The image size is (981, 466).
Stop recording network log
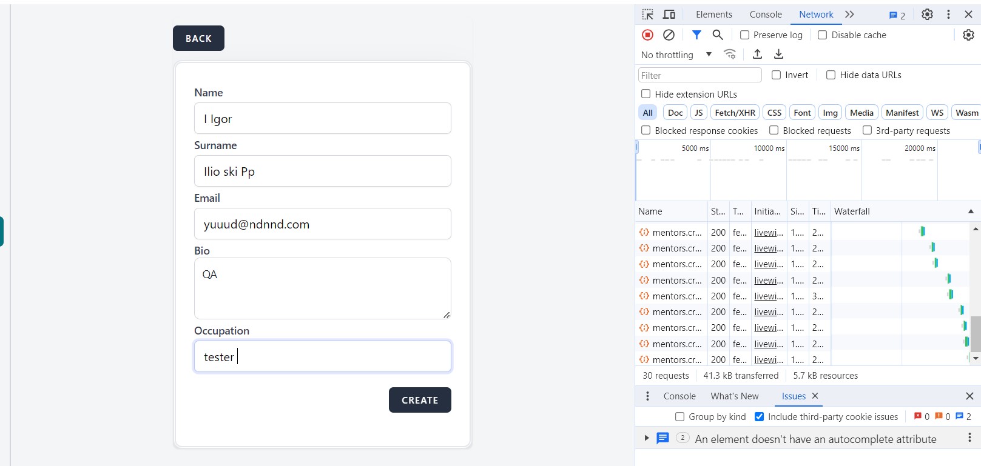click(x=647, y=35)
